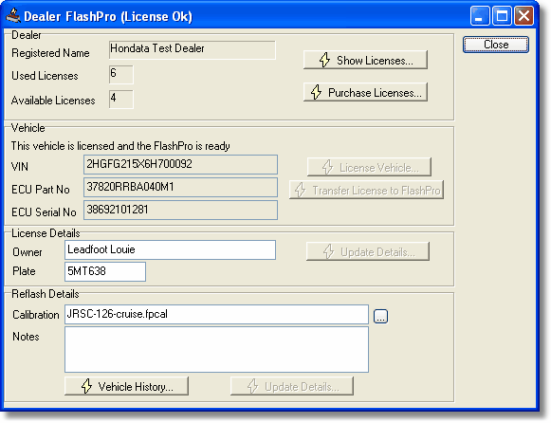
Task: Click the Used Licenses label
Action: (45, 76)
